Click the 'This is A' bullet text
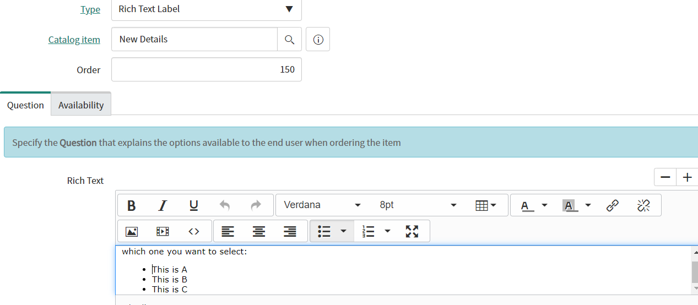Viewport: 698px width, 305px height. pyautogui.click(x=170, y=270)
